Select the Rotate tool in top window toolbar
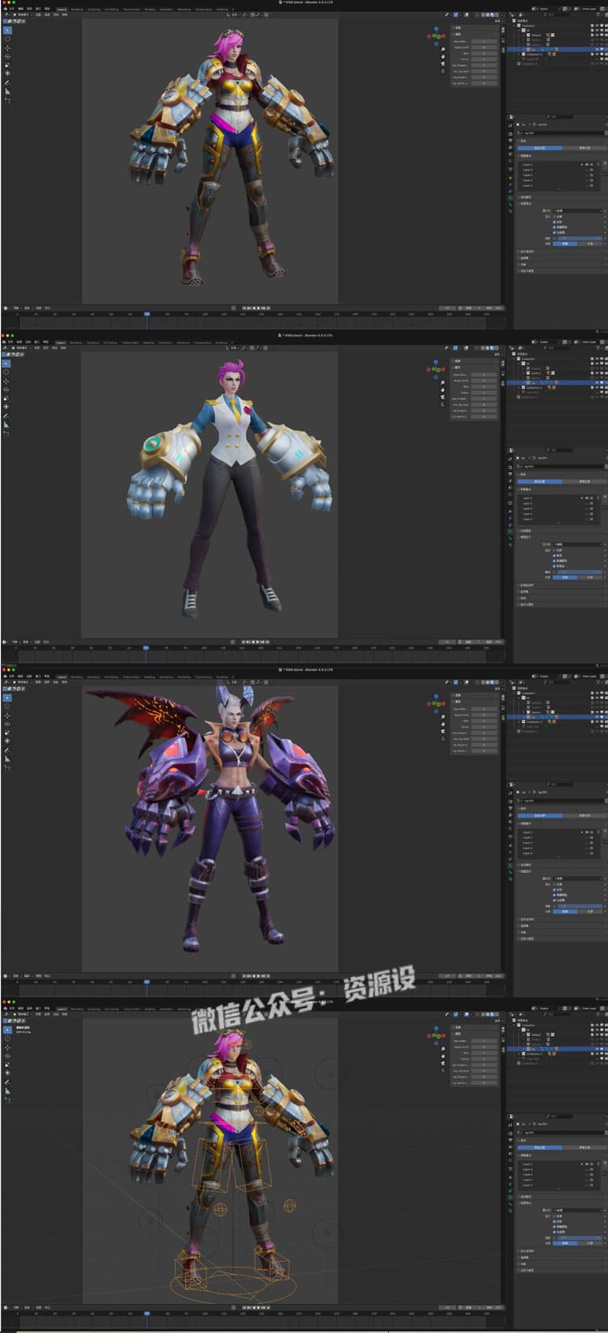 7,57
